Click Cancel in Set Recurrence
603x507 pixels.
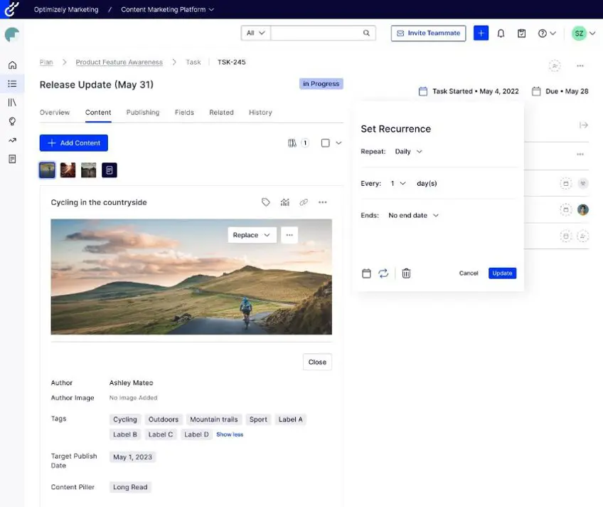[x=469, y=273]
